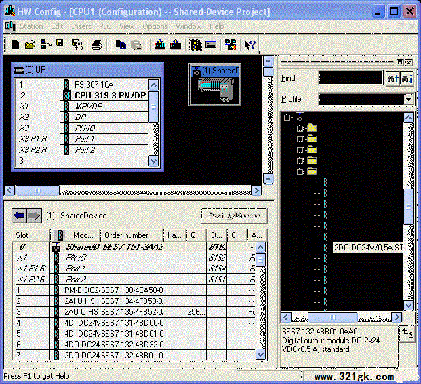Click the catalog info toggle arrow icon
421x384 pixels.
point(407,334)
